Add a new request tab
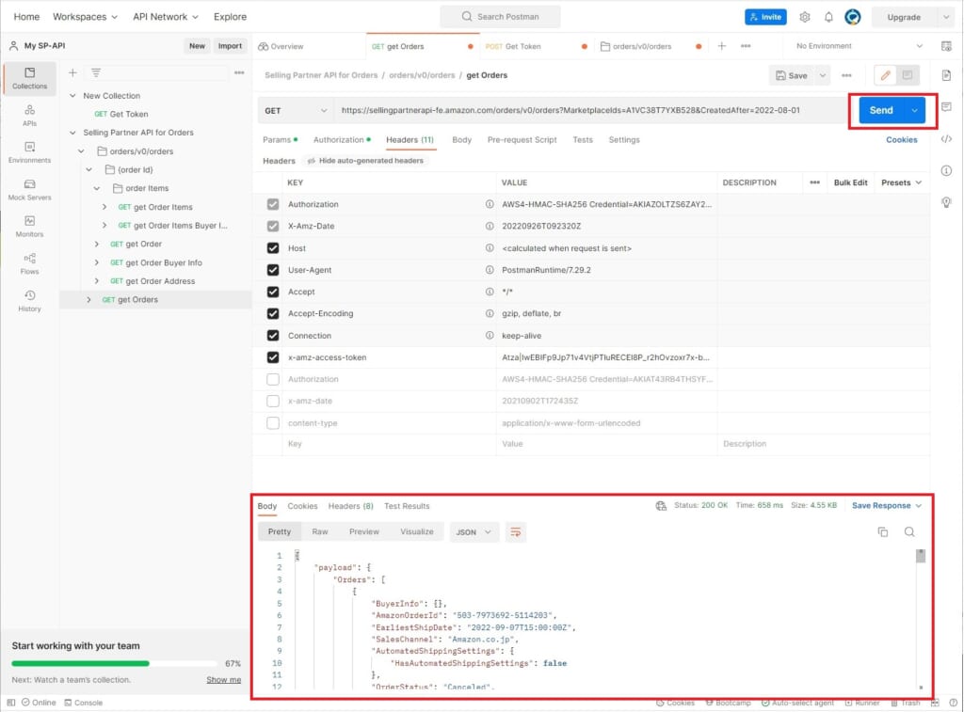This screenshot has width=964, height=712. click(x=722, y=46)
